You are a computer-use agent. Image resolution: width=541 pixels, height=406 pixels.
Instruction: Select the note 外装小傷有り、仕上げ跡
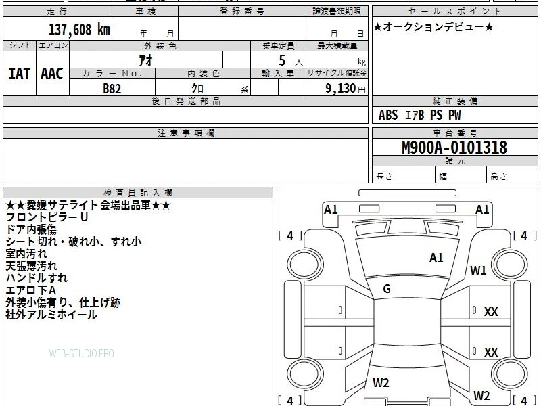(63, 302)
